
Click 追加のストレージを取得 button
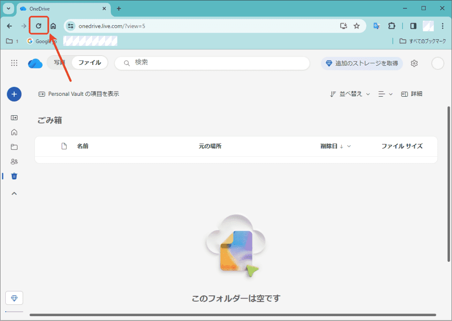pyautogui.click(x=362, y=64)
